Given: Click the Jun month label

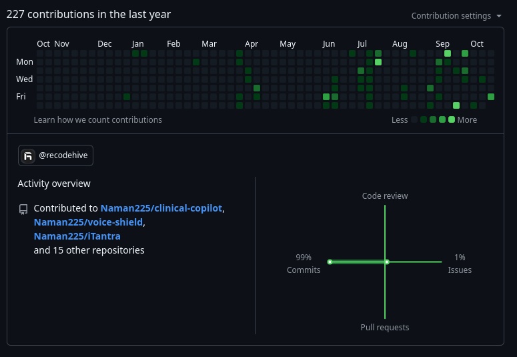Looking at the screenshot, I should 328,44.
